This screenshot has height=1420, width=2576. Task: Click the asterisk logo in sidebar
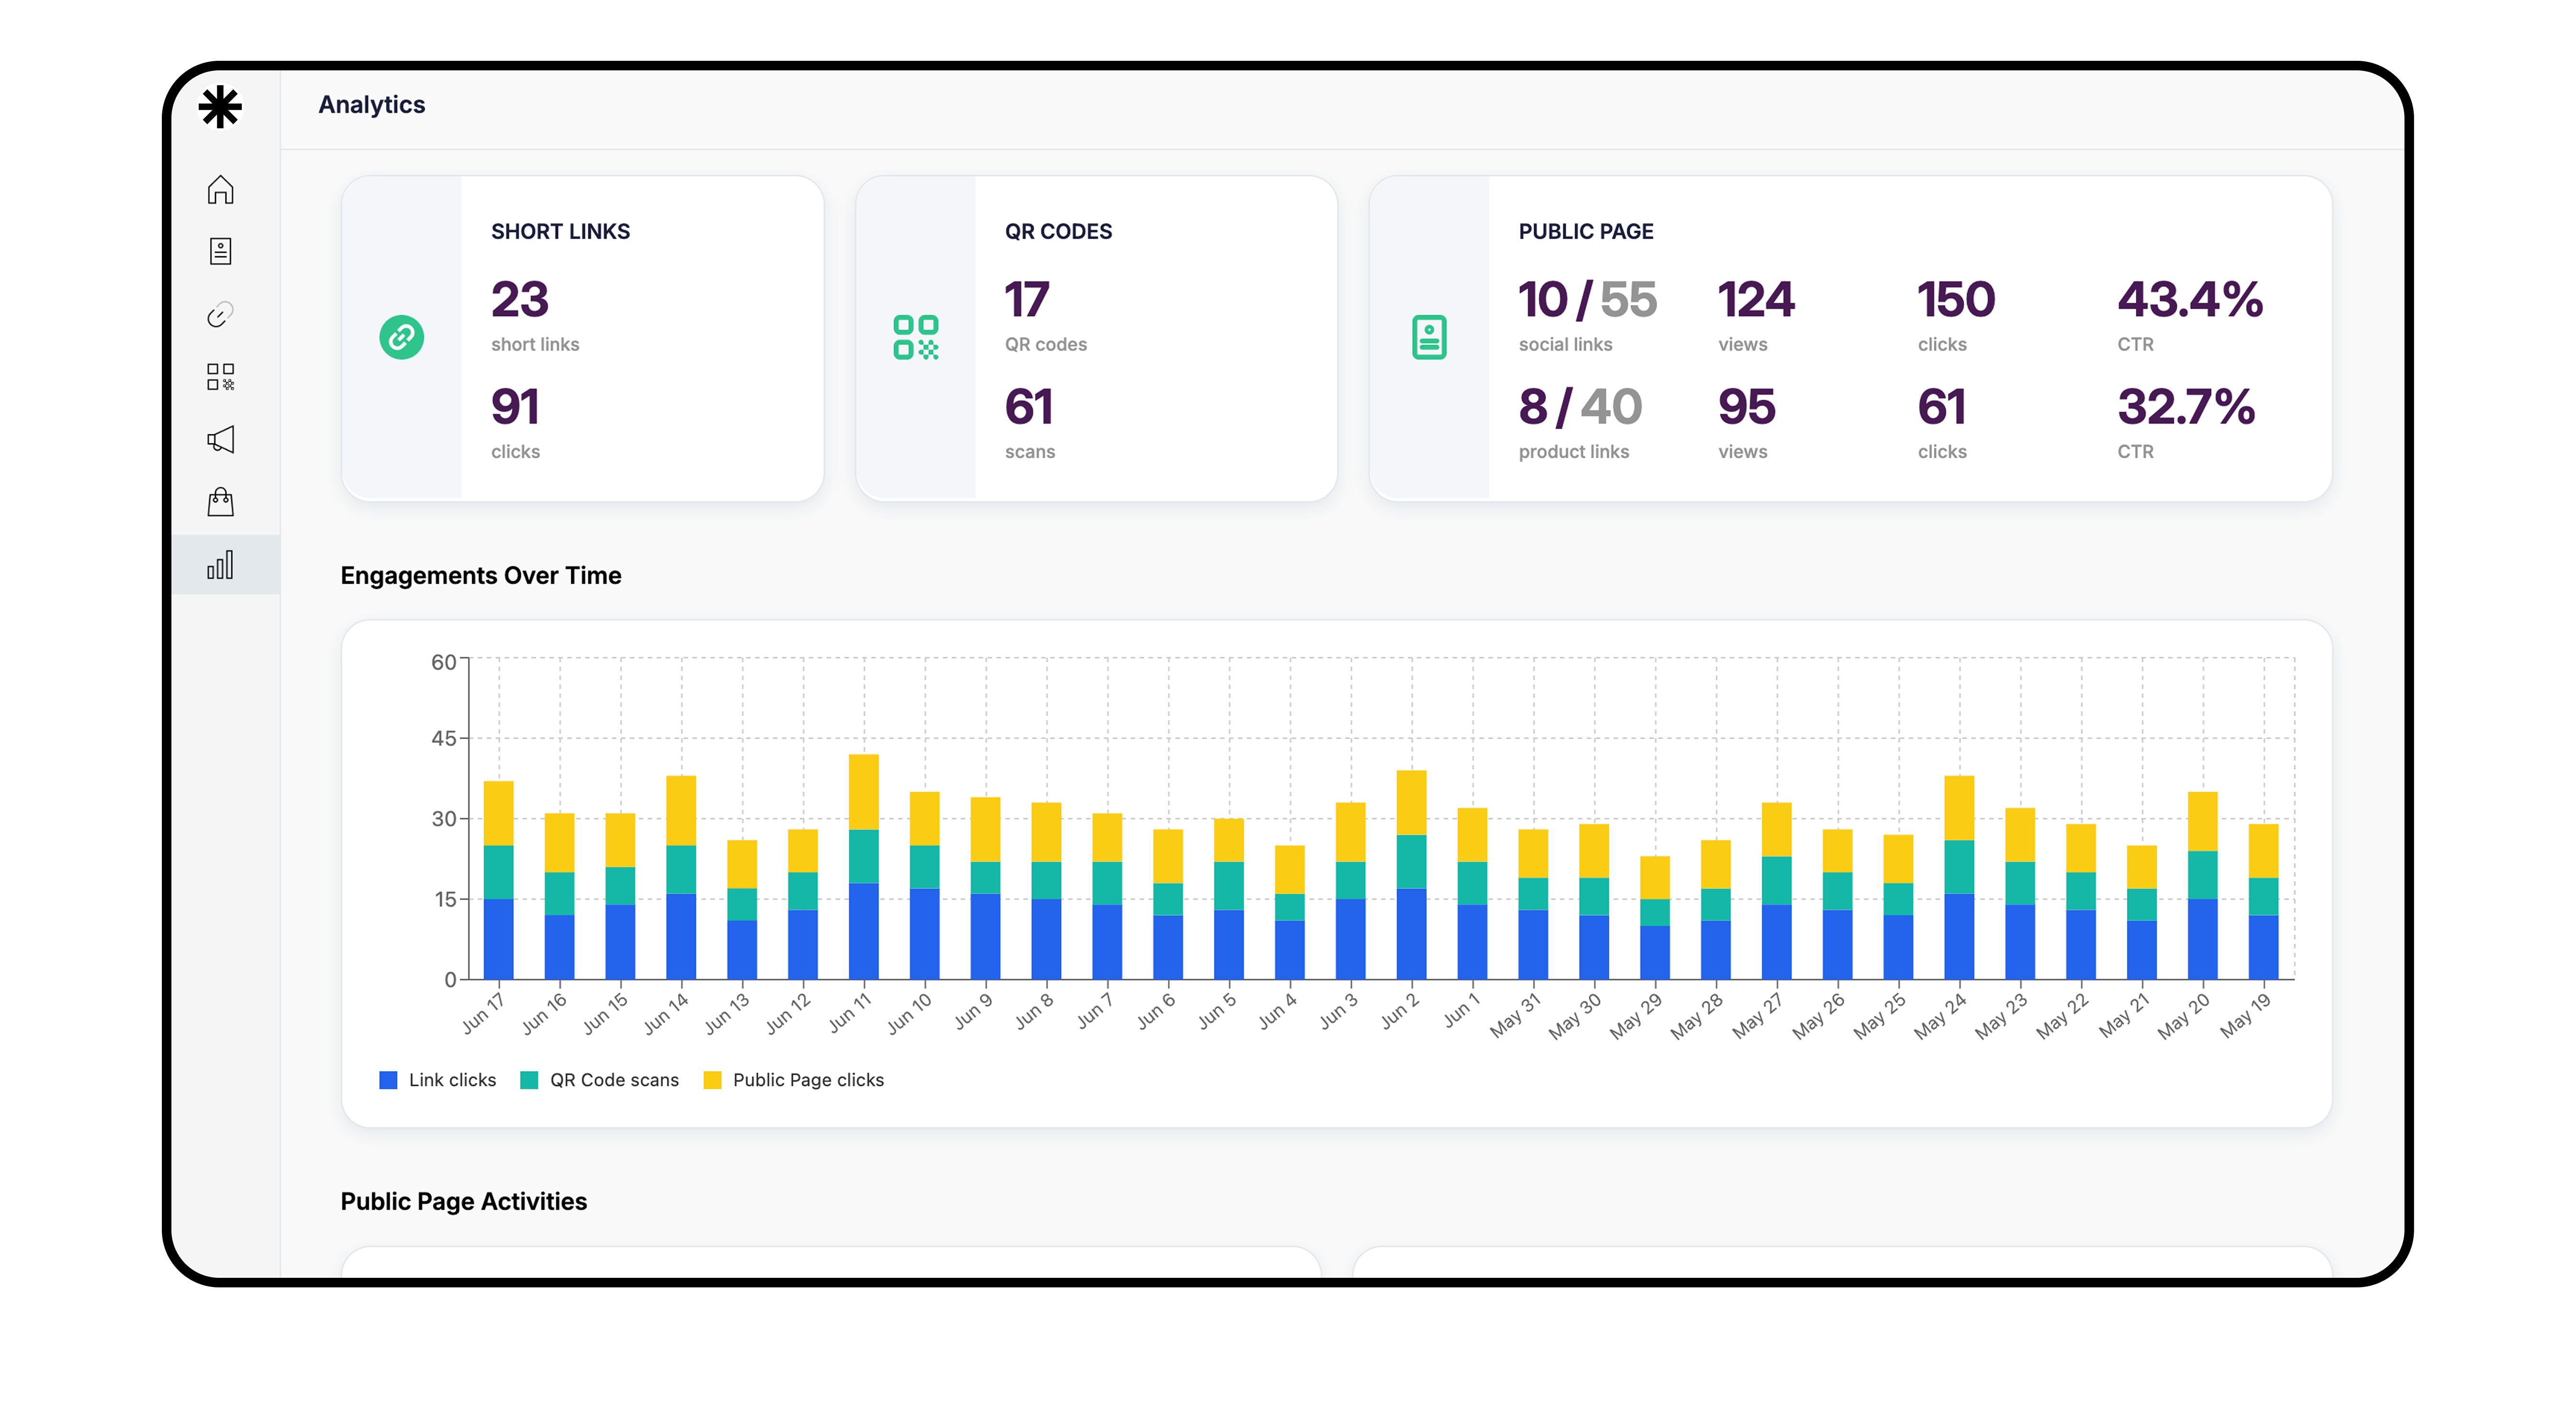point(220,107)
